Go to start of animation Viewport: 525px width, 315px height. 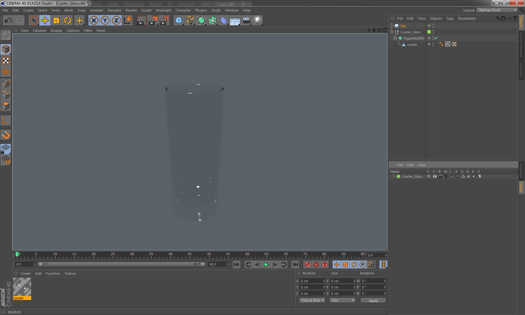tap(237, 264)
